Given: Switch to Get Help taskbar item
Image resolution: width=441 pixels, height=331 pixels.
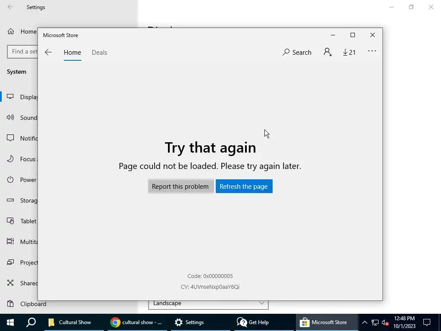Looking at the screenshot, I should 264,322.
